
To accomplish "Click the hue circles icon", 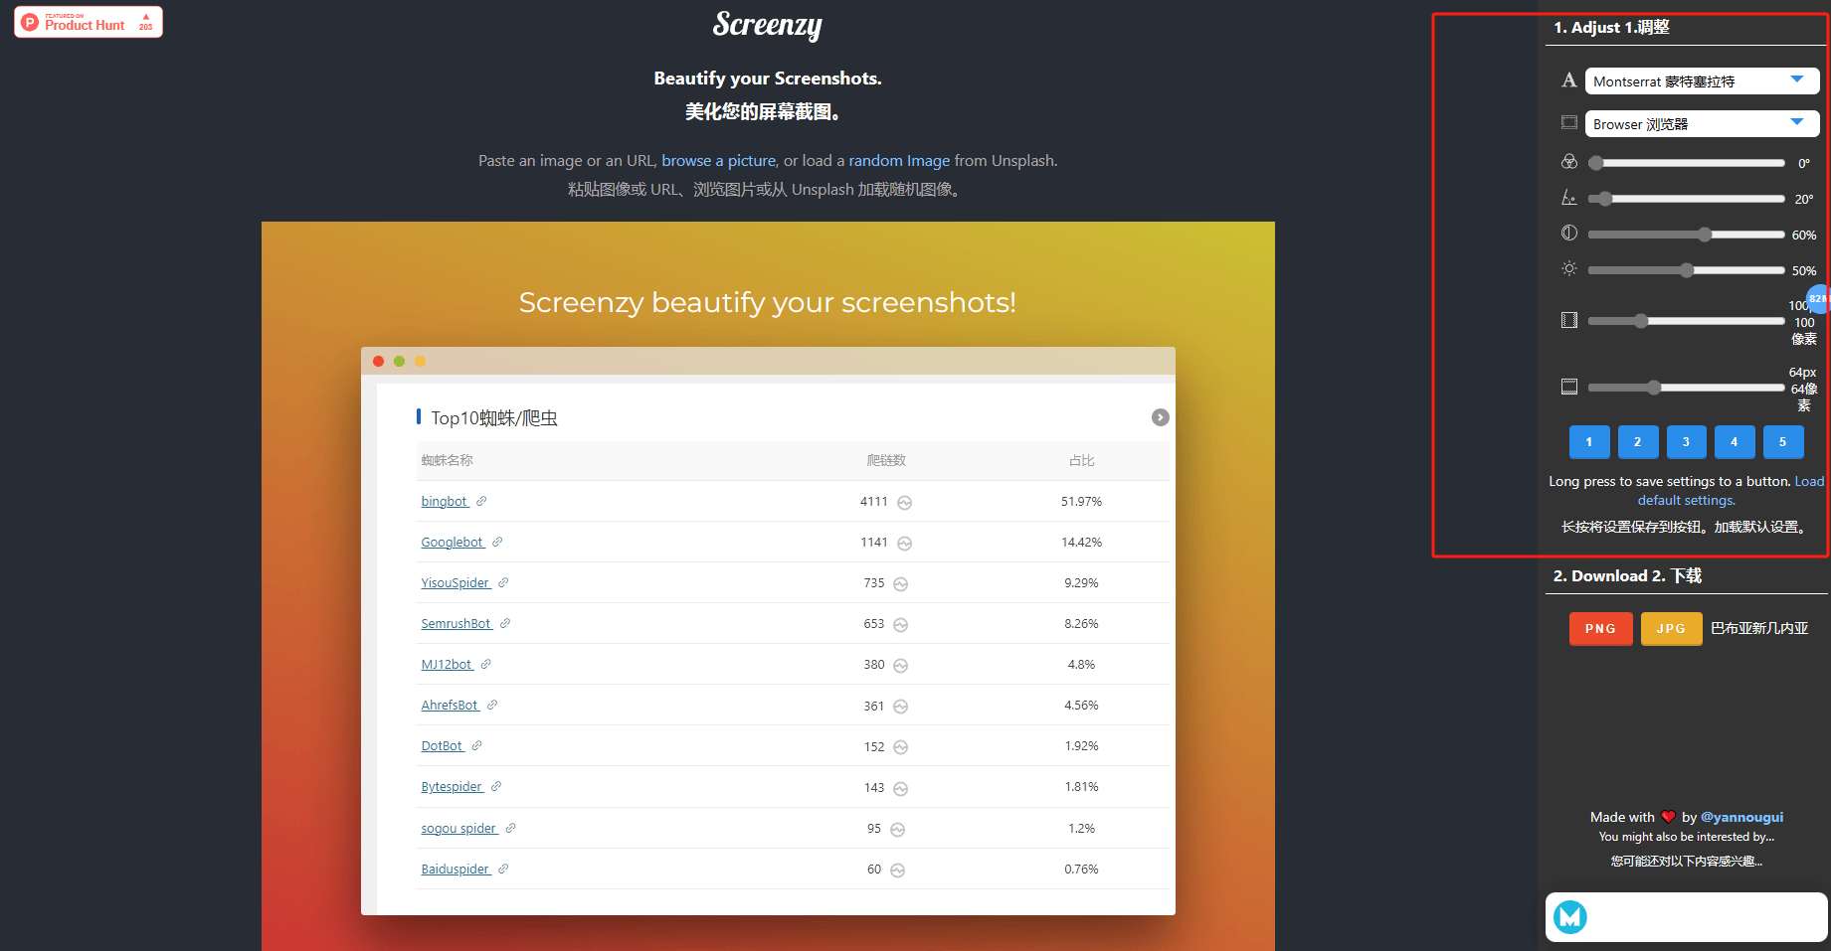I will 1569,162.
